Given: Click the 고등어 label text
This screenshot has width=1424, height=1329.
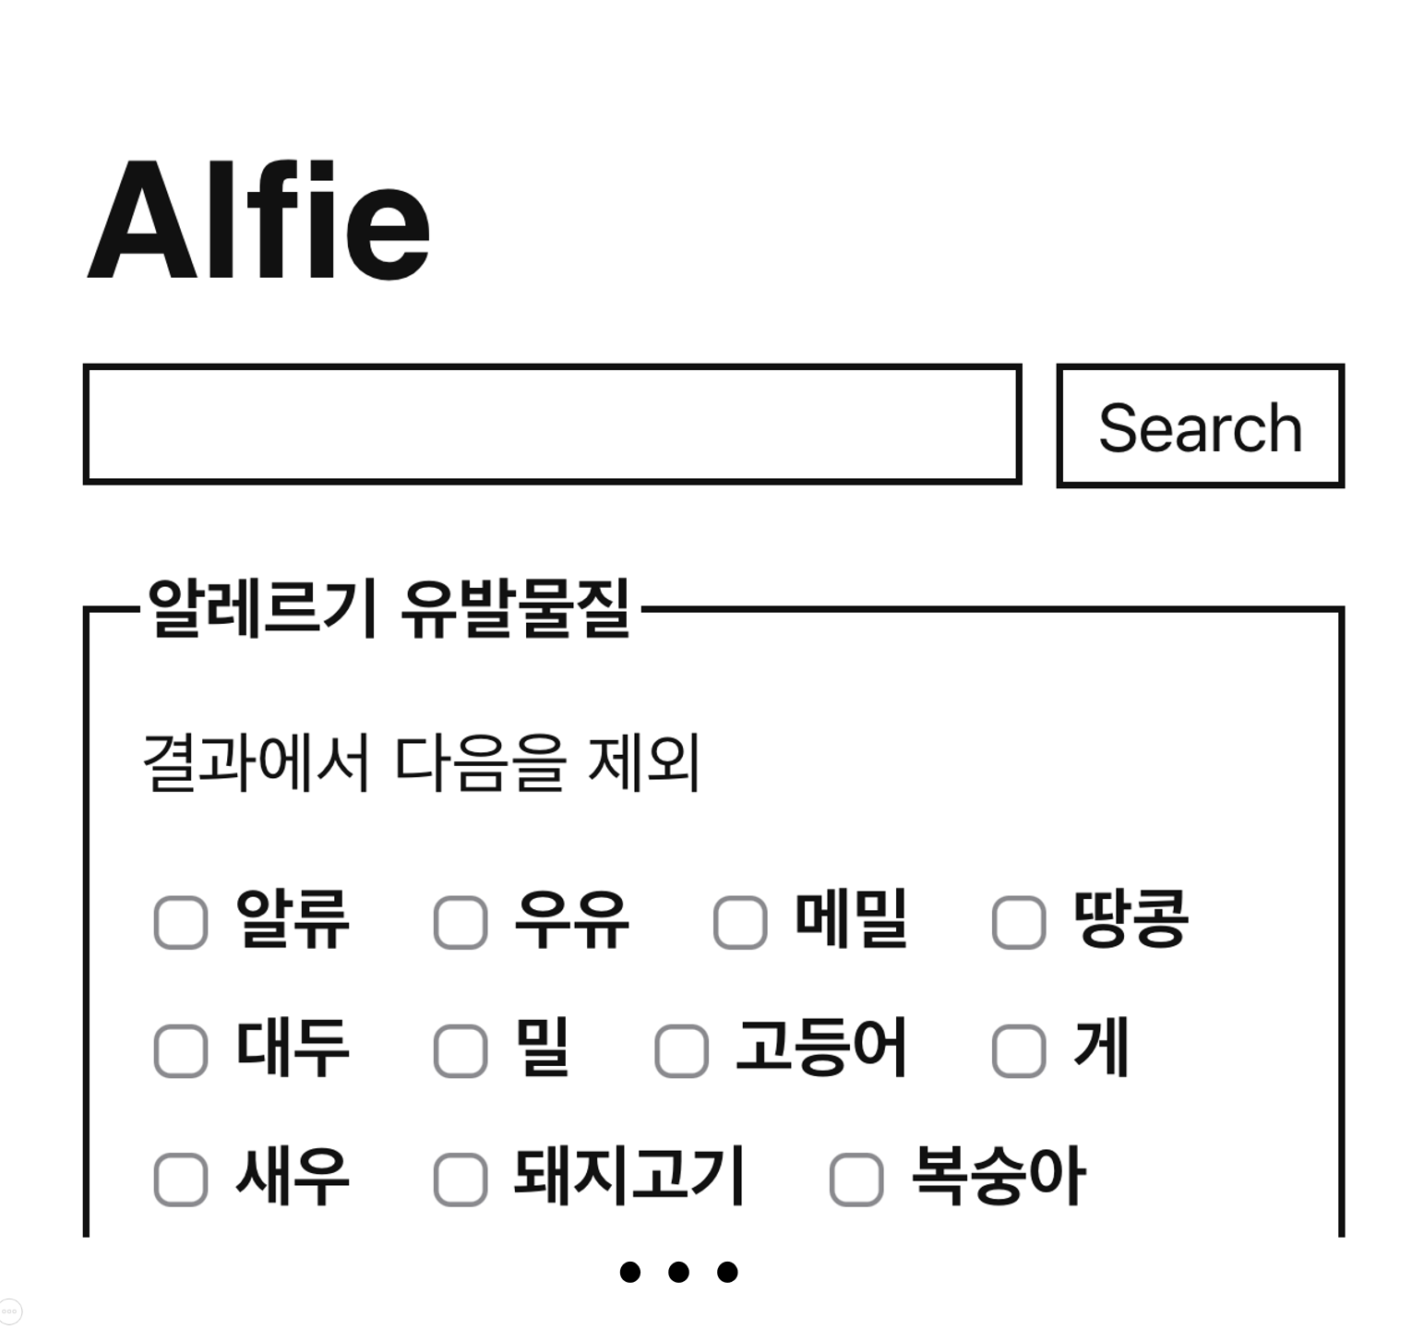Looking at the screenshot, I should (x=821, y=1048).
